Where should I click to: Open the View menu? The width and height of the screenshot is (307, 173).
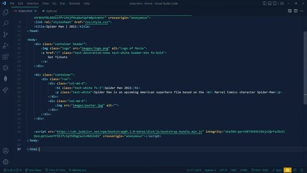tap(46, 3)
